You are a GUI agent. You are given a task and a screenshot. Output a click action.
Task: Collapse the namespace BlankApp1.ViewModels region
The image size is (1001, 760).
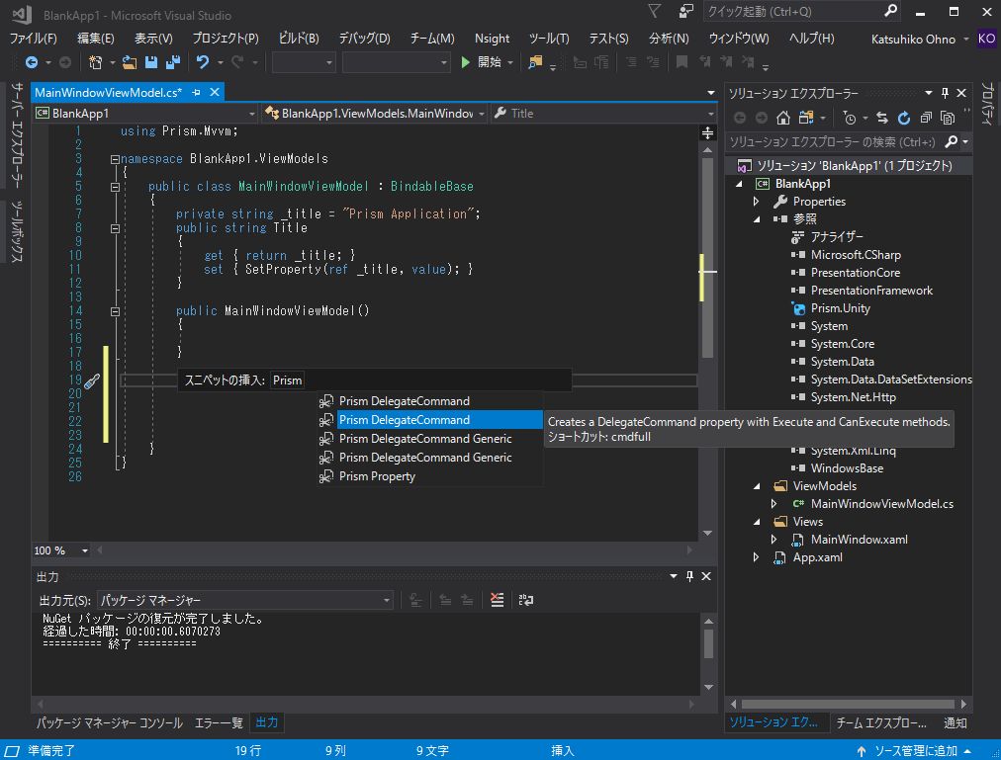[x=115, y=159]
